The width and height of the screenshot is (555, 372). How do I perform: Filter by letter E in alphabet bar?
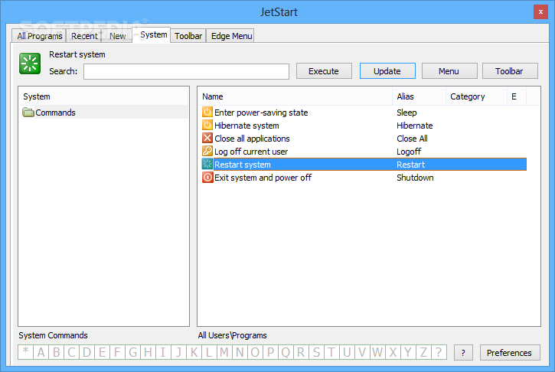tap(102, 352)
